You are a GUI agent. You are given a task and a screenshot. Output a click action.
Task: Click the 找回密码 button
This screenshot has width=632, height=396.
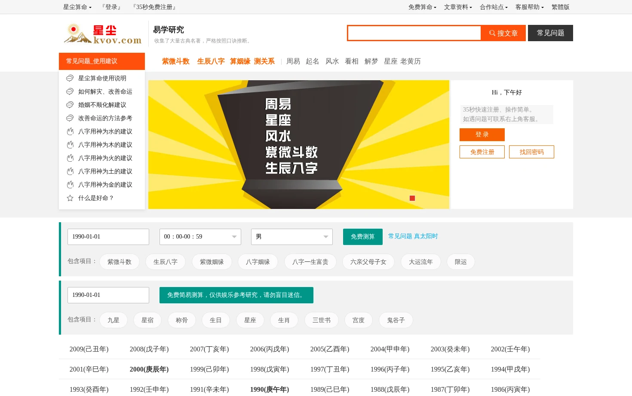(x=531, y=152)
